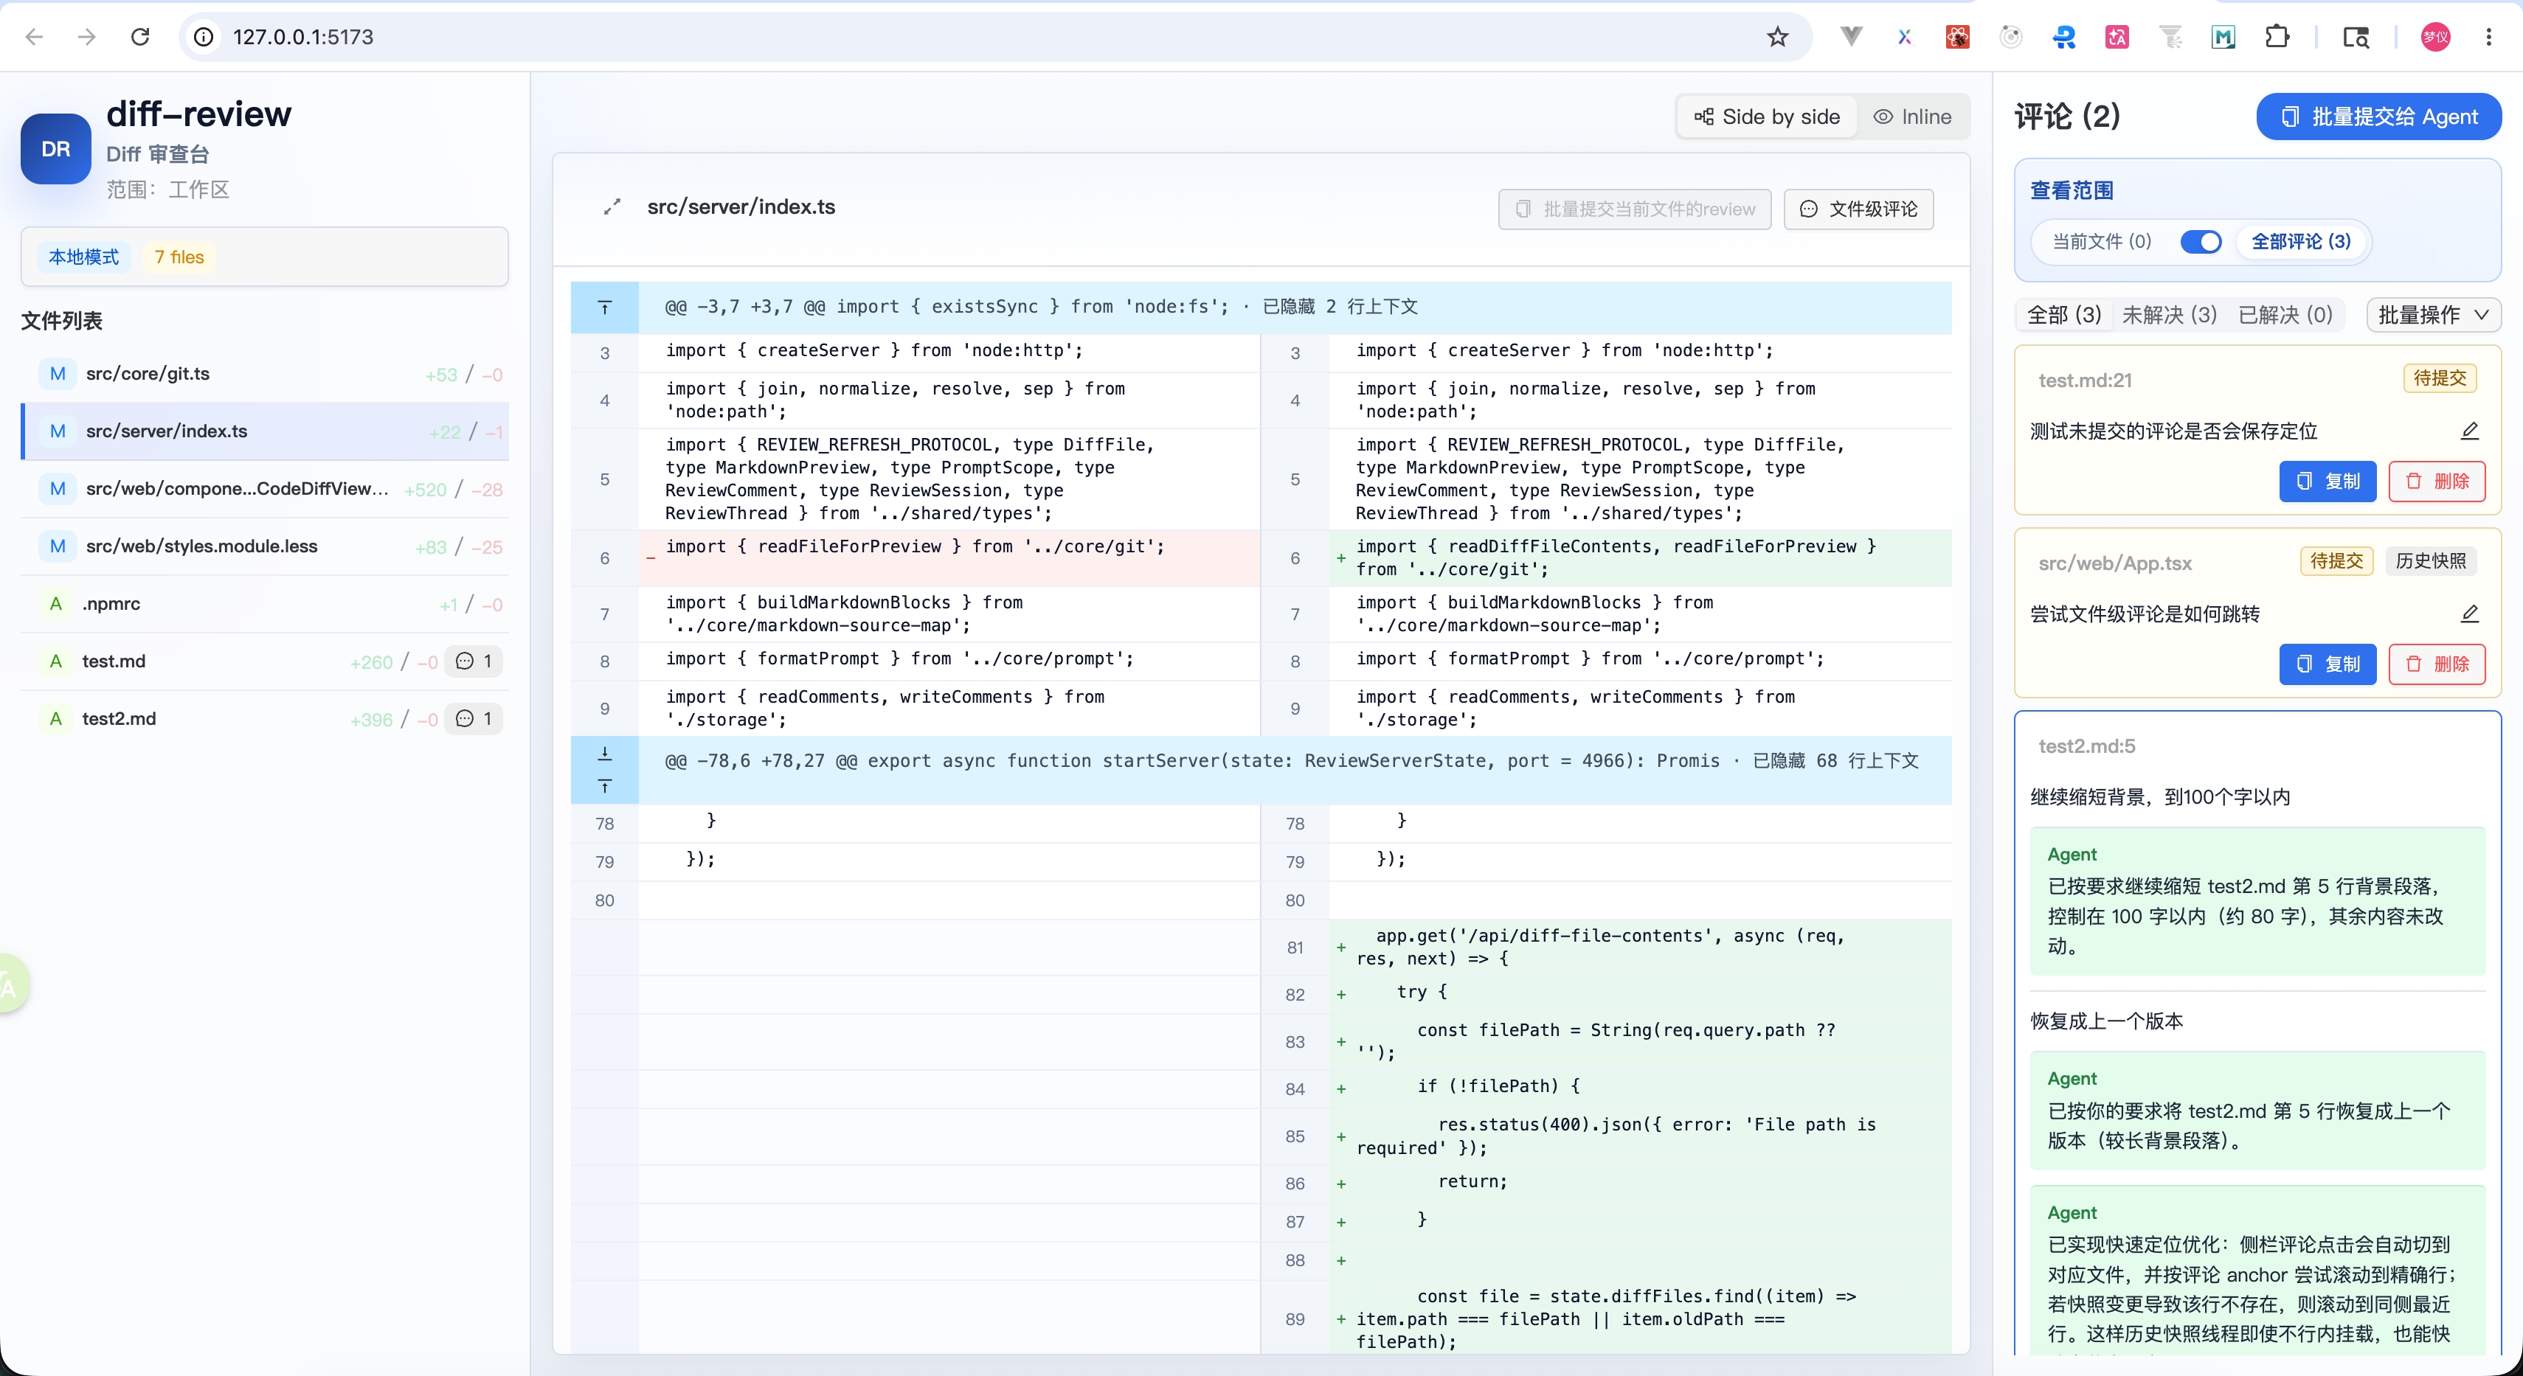The width and height of the screenshot is (2523, 1376).
Task: Switch to Side by side view
Action: pos(1768,117)
